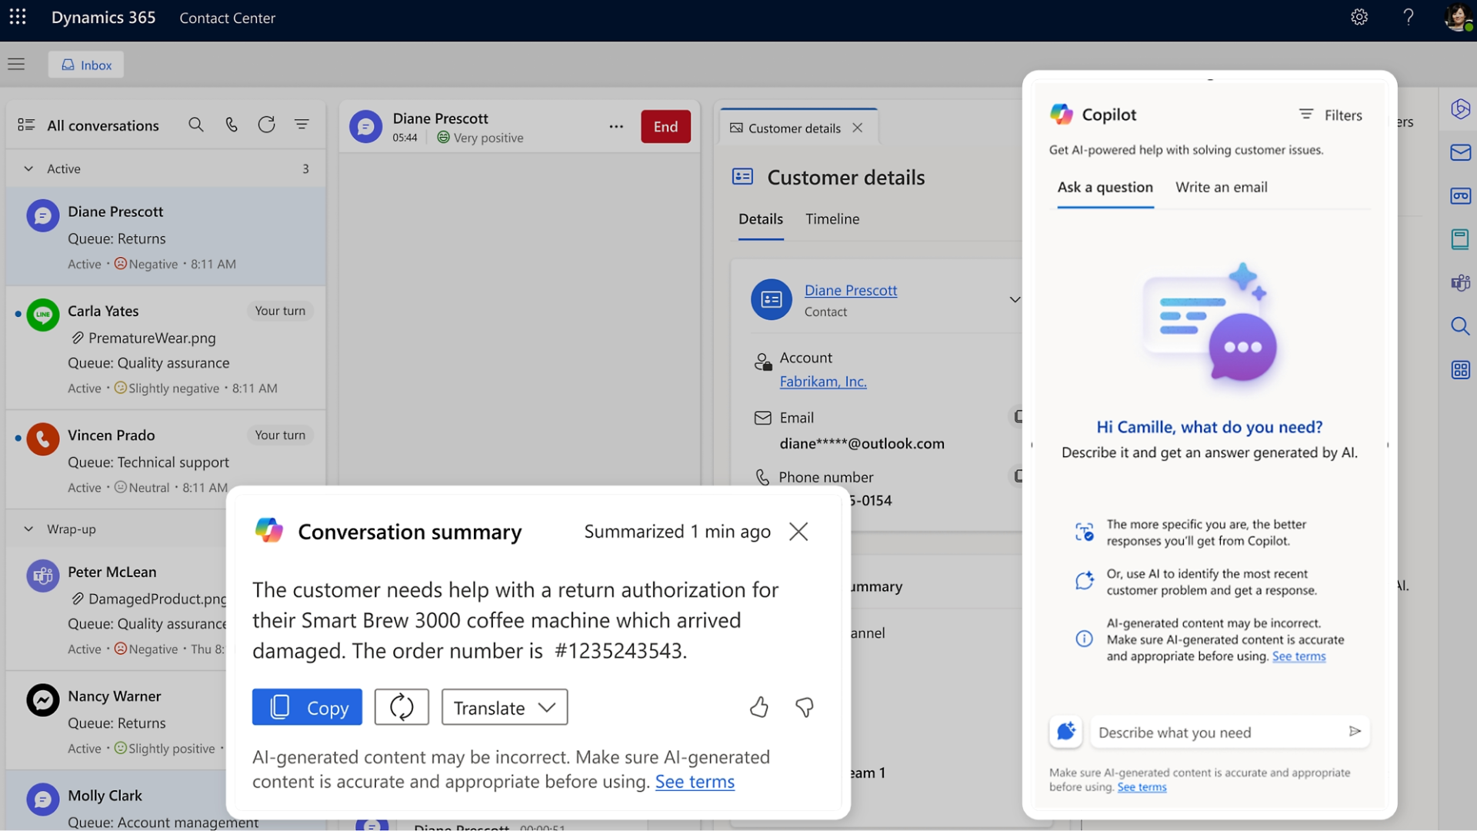Screen dimensions: 1477x831
Task: Open search in the right sidebar
Action: click(x=1460, y=326)
